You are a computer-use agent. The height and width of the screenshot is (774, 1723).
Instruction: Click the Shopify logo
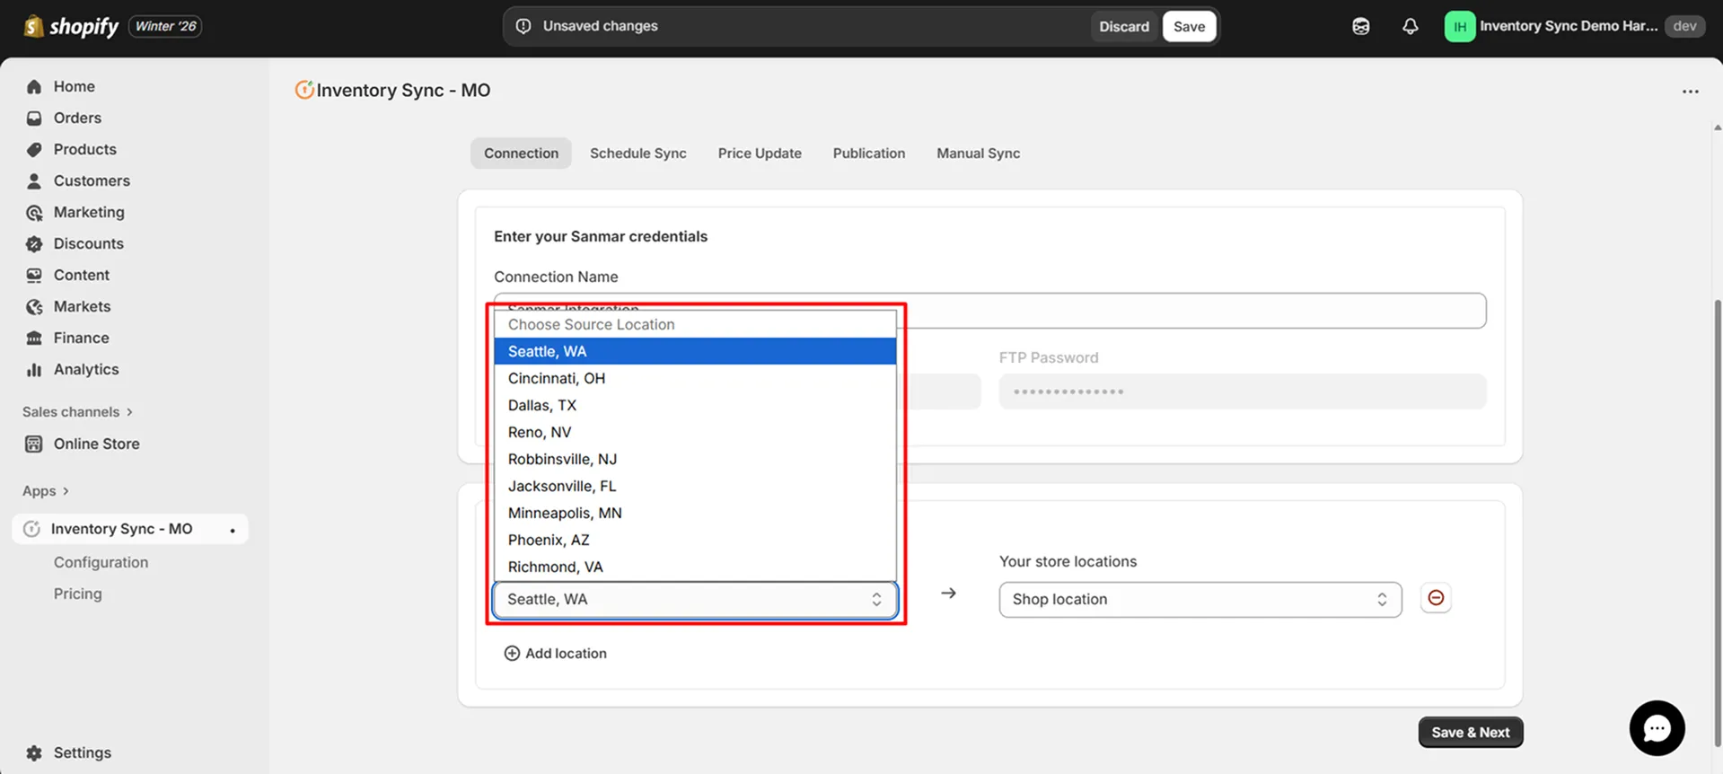(71, 26)
